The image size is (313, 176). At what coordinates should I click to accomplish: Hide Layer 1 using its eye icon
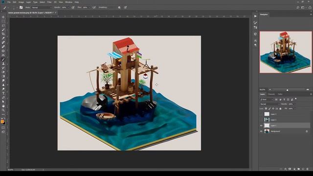[x=261, y=126]
